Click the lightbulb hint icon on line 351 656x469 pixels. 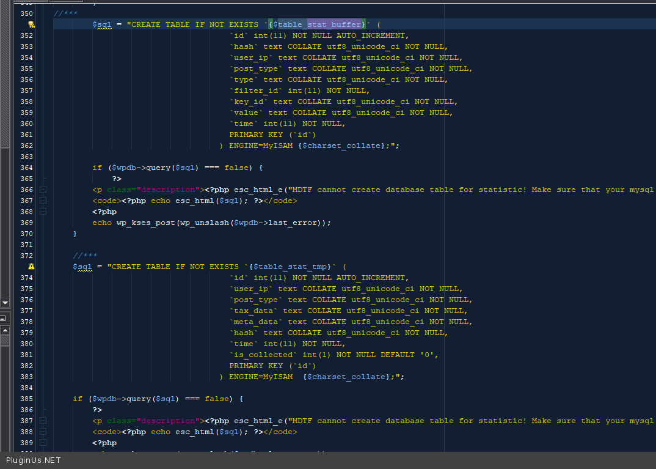[x=31, y=24]
